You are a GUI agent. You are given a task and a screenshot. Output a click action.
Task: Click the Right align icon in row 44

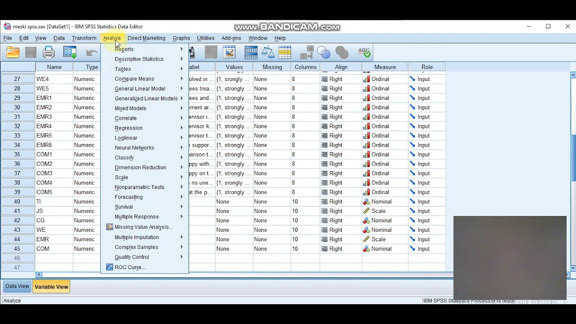click(x=324, y=239)
